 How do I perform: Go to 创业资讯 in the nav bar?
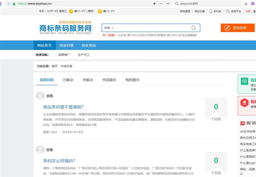(x=89, y=46)
